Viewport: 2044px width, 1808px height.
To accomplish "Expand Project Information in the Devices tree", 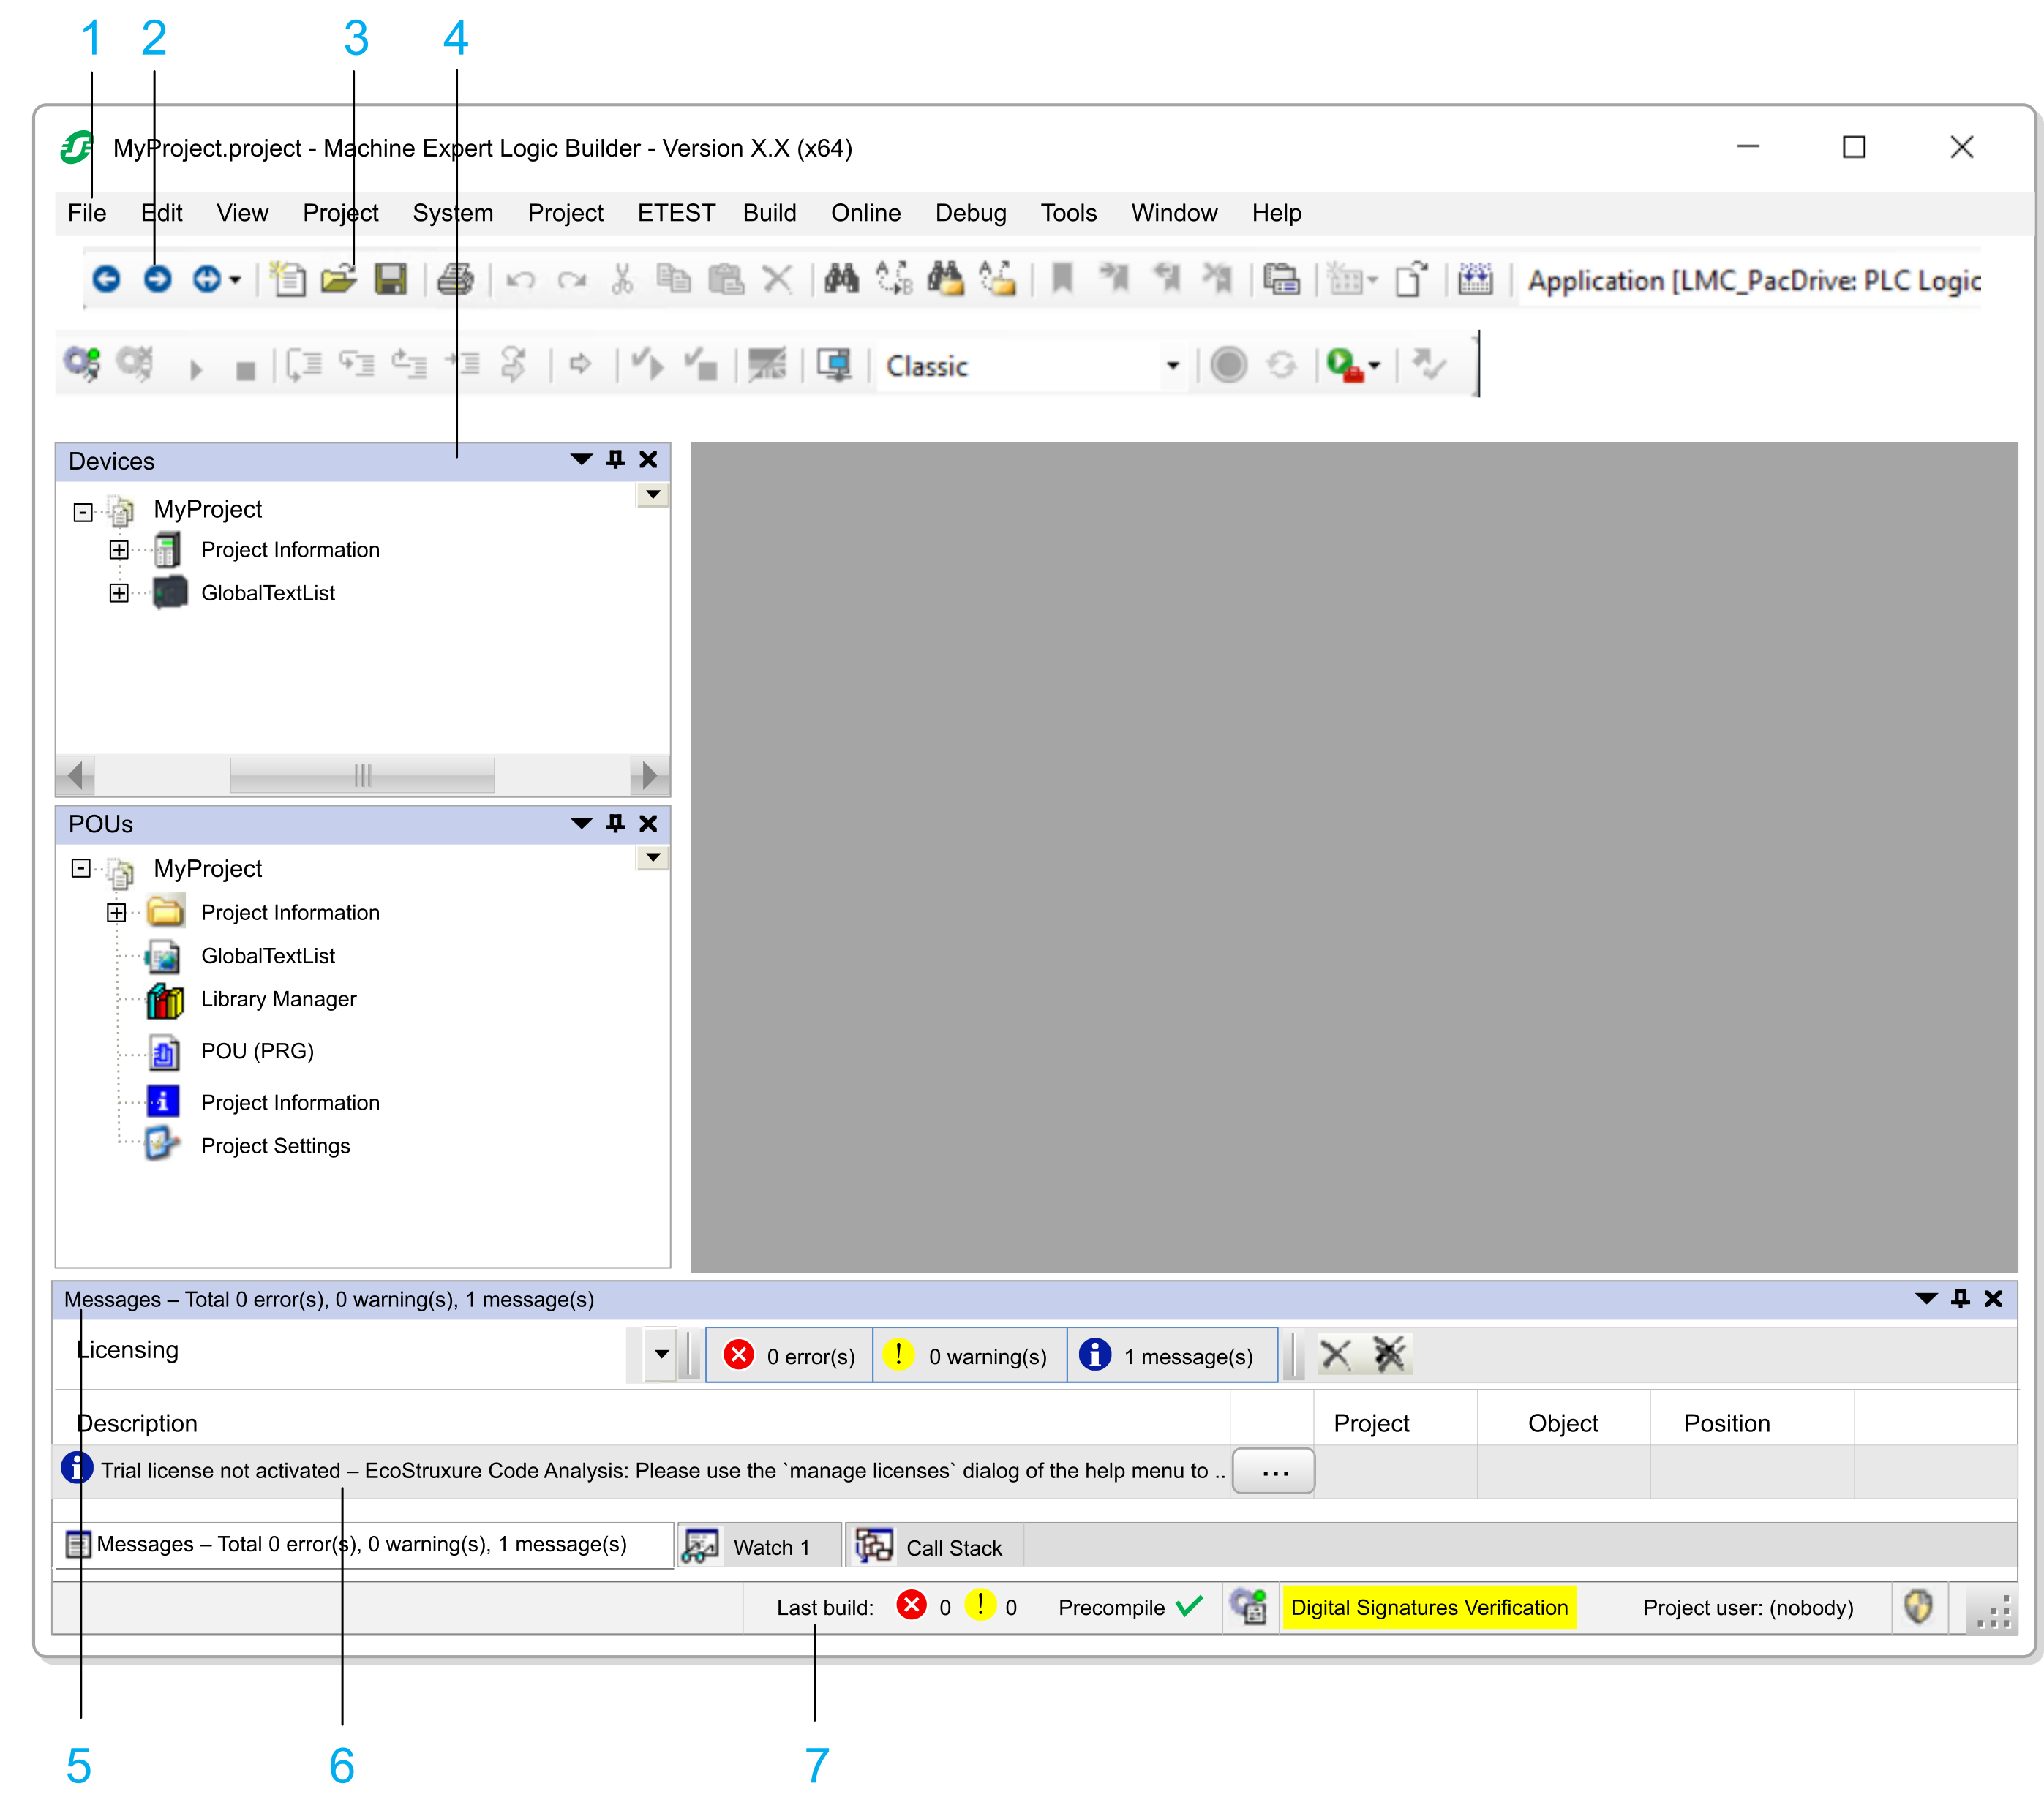I will click(119, 549).
